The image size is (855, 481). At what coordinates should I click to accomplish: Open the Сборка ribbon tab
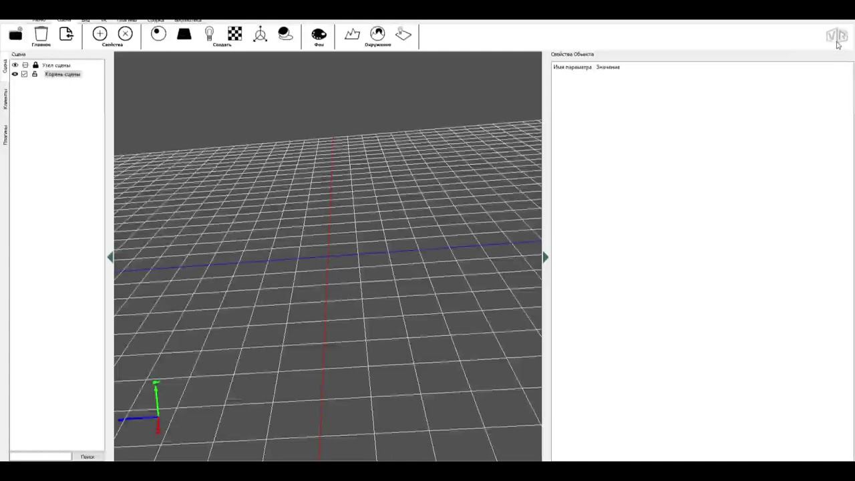pyautogui.click(x=156, y=21)
